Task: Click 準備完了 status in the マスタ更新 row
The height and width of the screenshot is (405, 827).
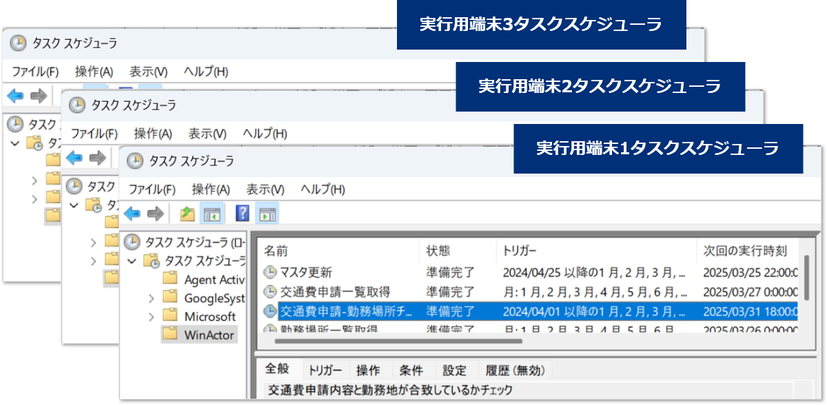Action: click(x=451, y=272)
